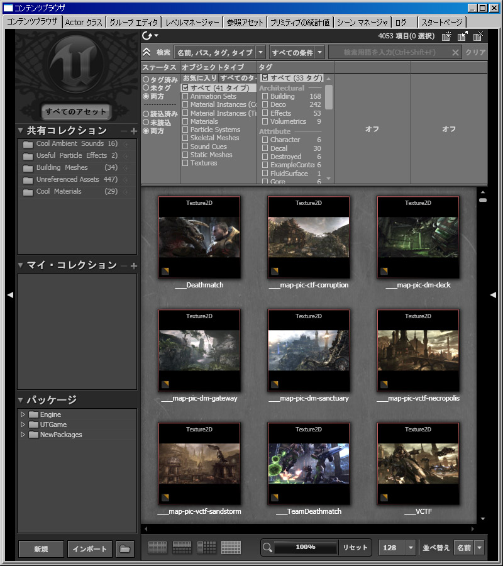Open the すべての条件 match dropdown
503x566 pixels.
[297, 52]
